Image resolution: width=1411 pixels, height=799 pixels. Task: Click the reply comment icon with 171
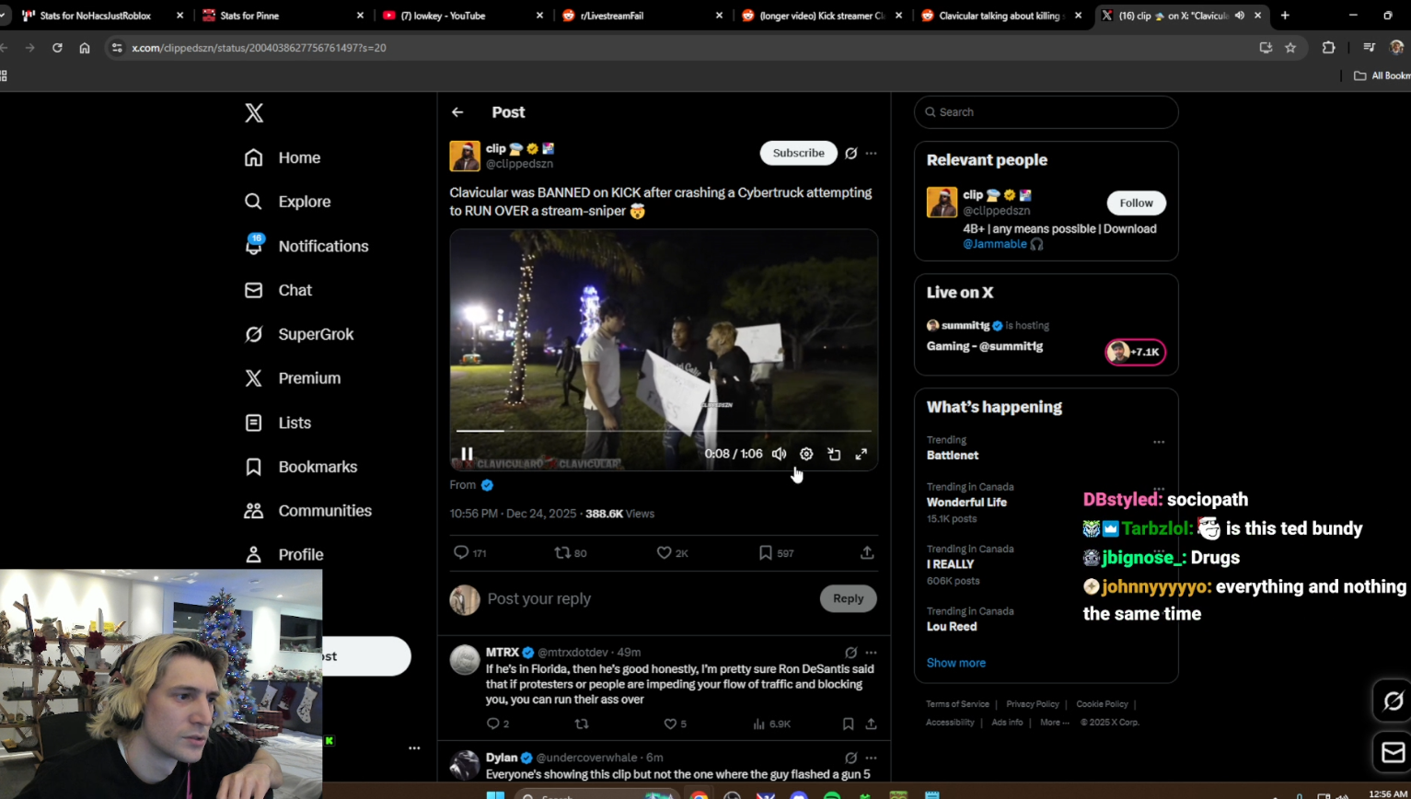[x=462, y=552]
